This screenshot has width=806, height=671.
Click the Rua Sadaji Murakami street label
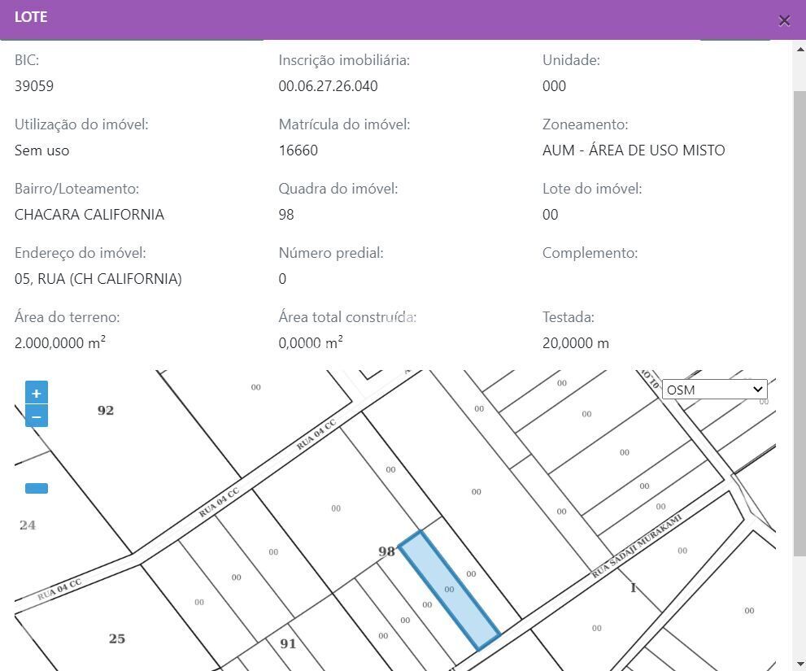(x=635, y=546)
